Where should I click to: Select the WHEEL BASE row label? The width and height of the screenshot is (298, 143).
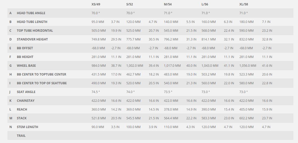pos(26,66)
